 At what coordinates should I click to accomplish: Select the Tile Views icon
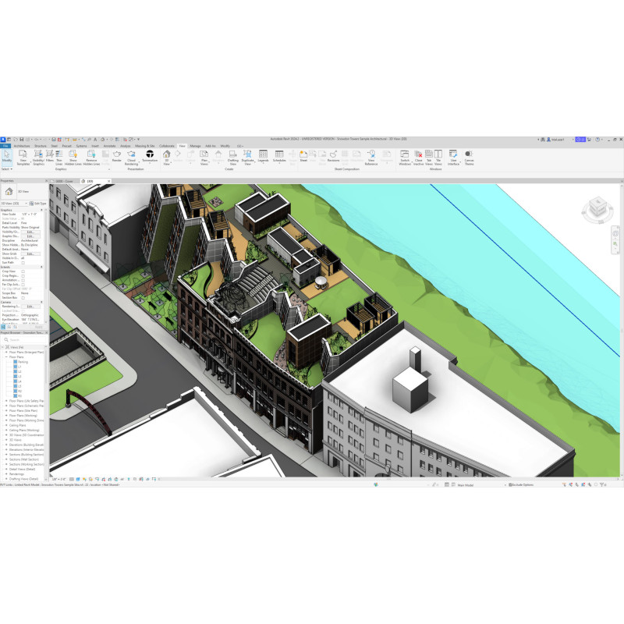tap(438, 155)
